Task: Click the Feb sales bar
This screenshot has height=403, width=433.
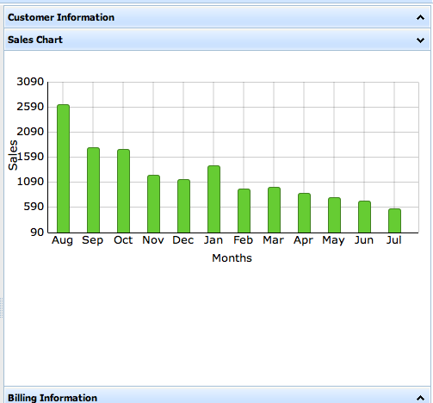Action: (x=244, y=211)
